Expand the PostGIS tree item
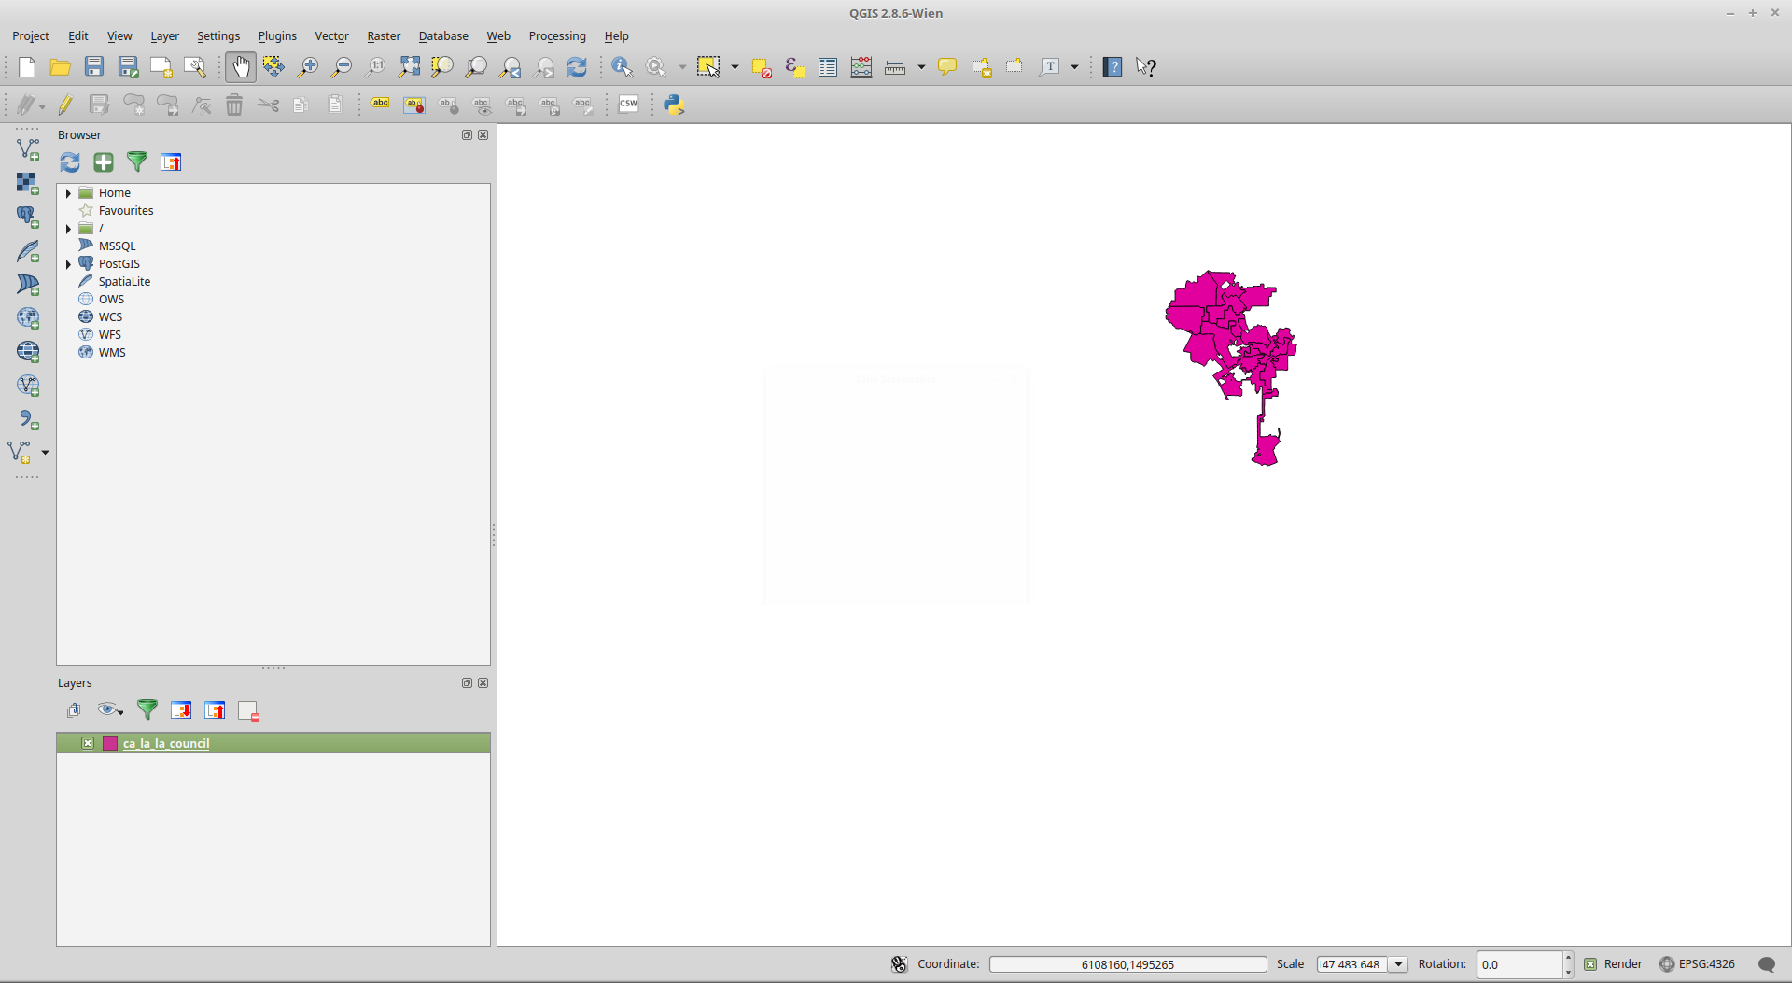This screenshot has height=983, width=1792. pos(68,264)
